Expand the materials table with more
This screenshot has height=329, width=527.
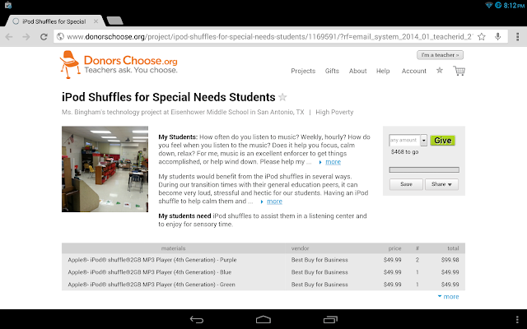click(448, 296)
